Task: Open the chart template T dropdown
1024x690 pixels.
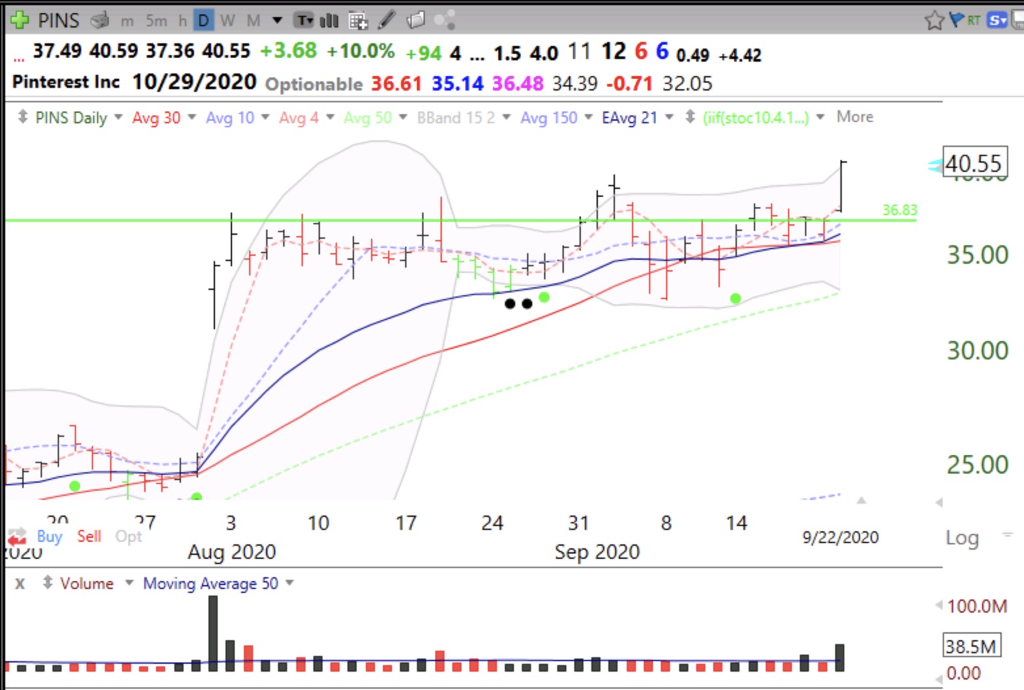Action: pyautogui.click(x=304, y=21)
